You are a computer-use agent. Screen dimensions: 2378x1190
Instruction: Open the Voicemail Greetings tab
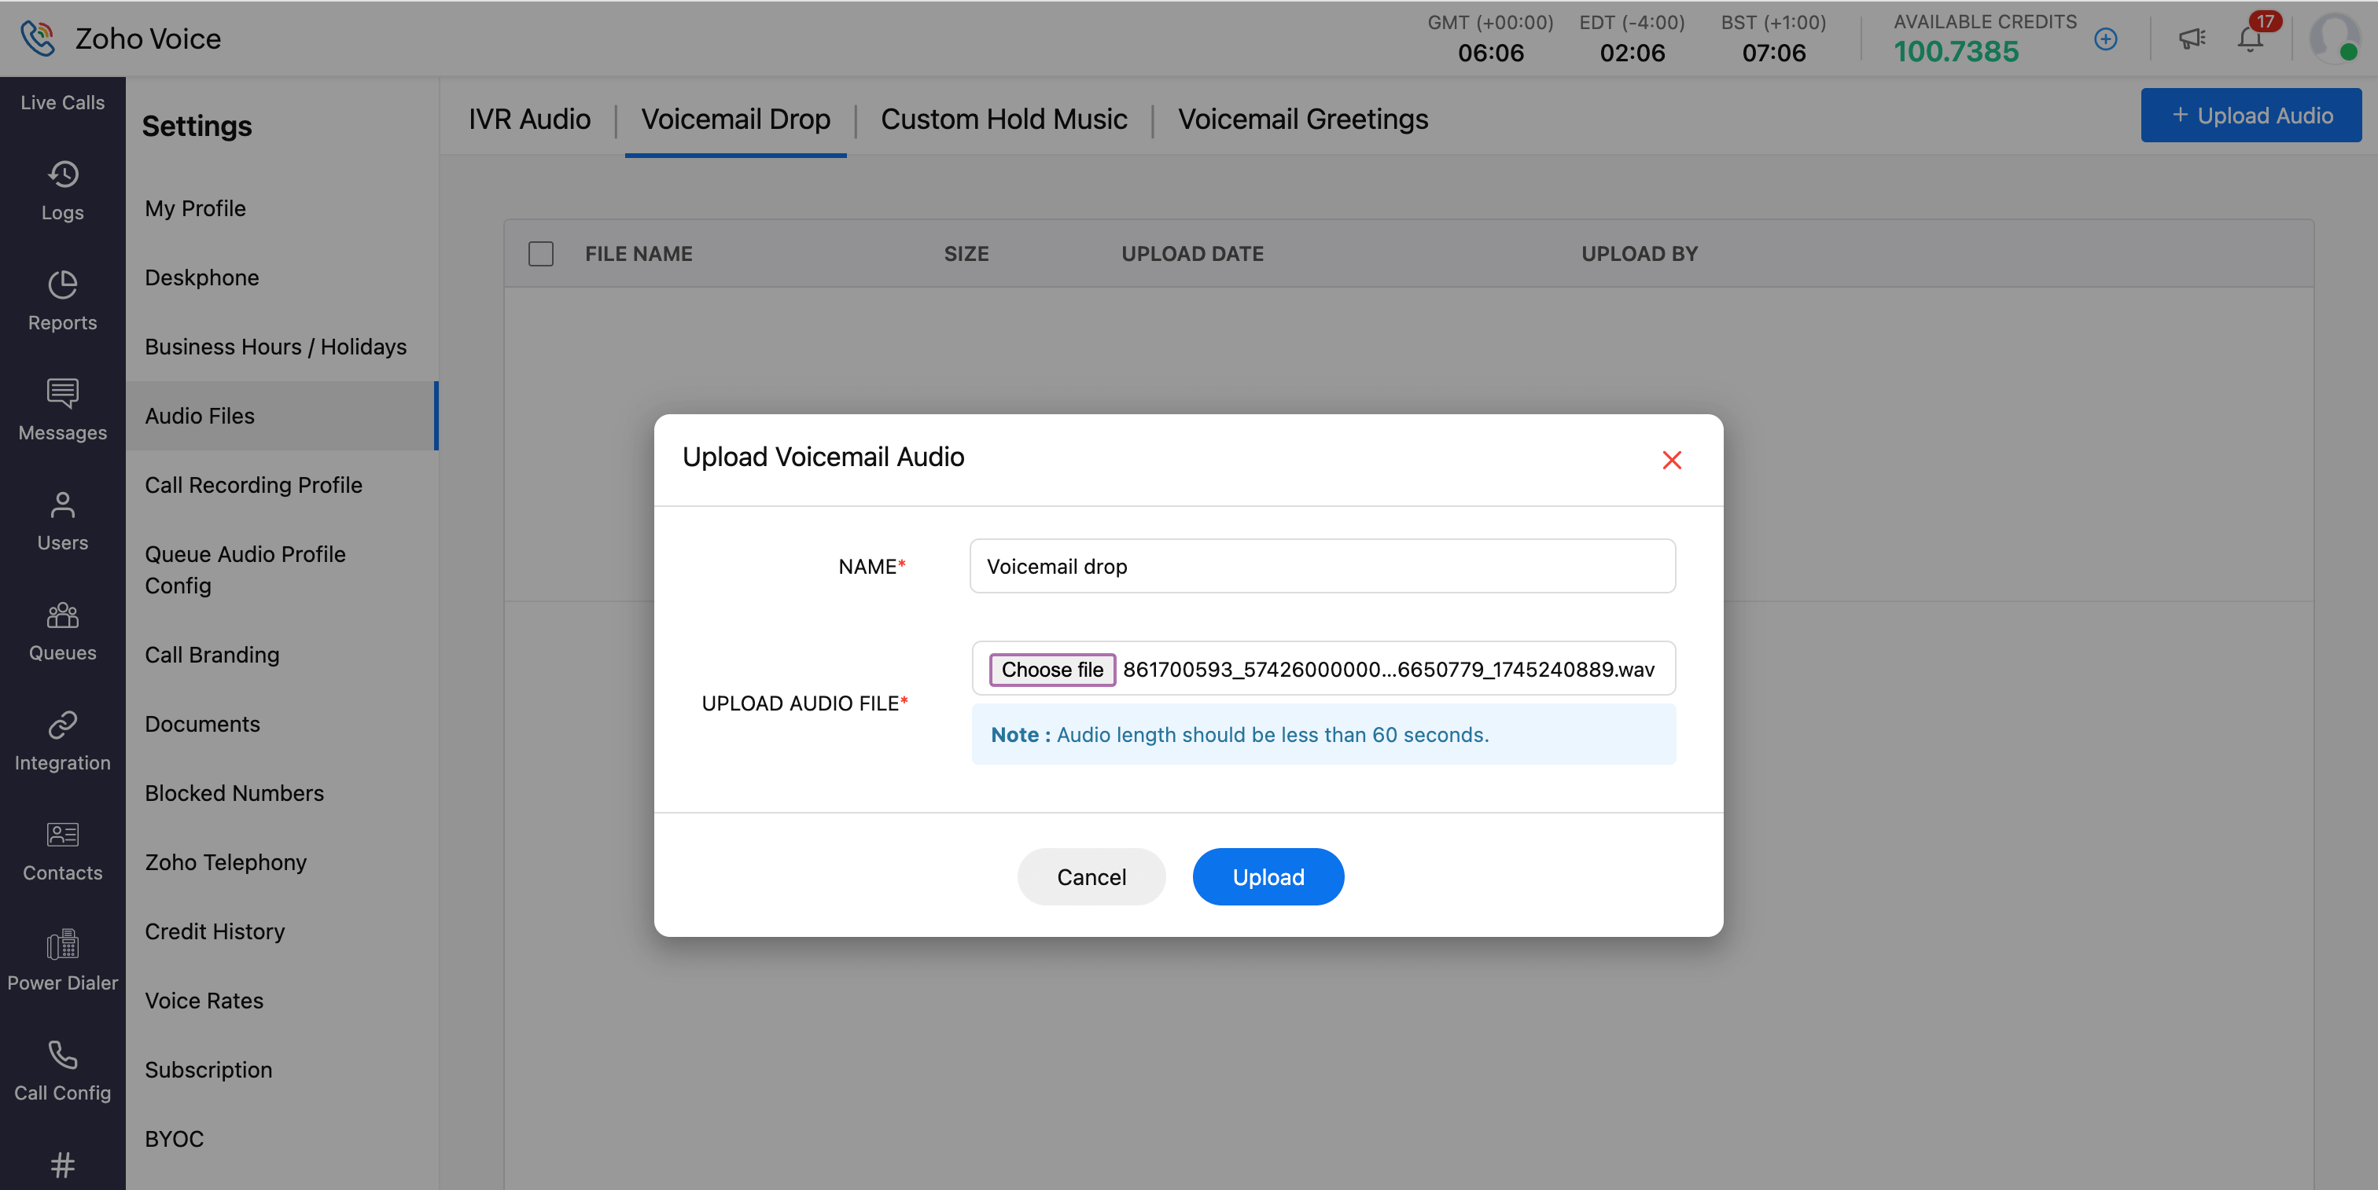coord(1302,119)
